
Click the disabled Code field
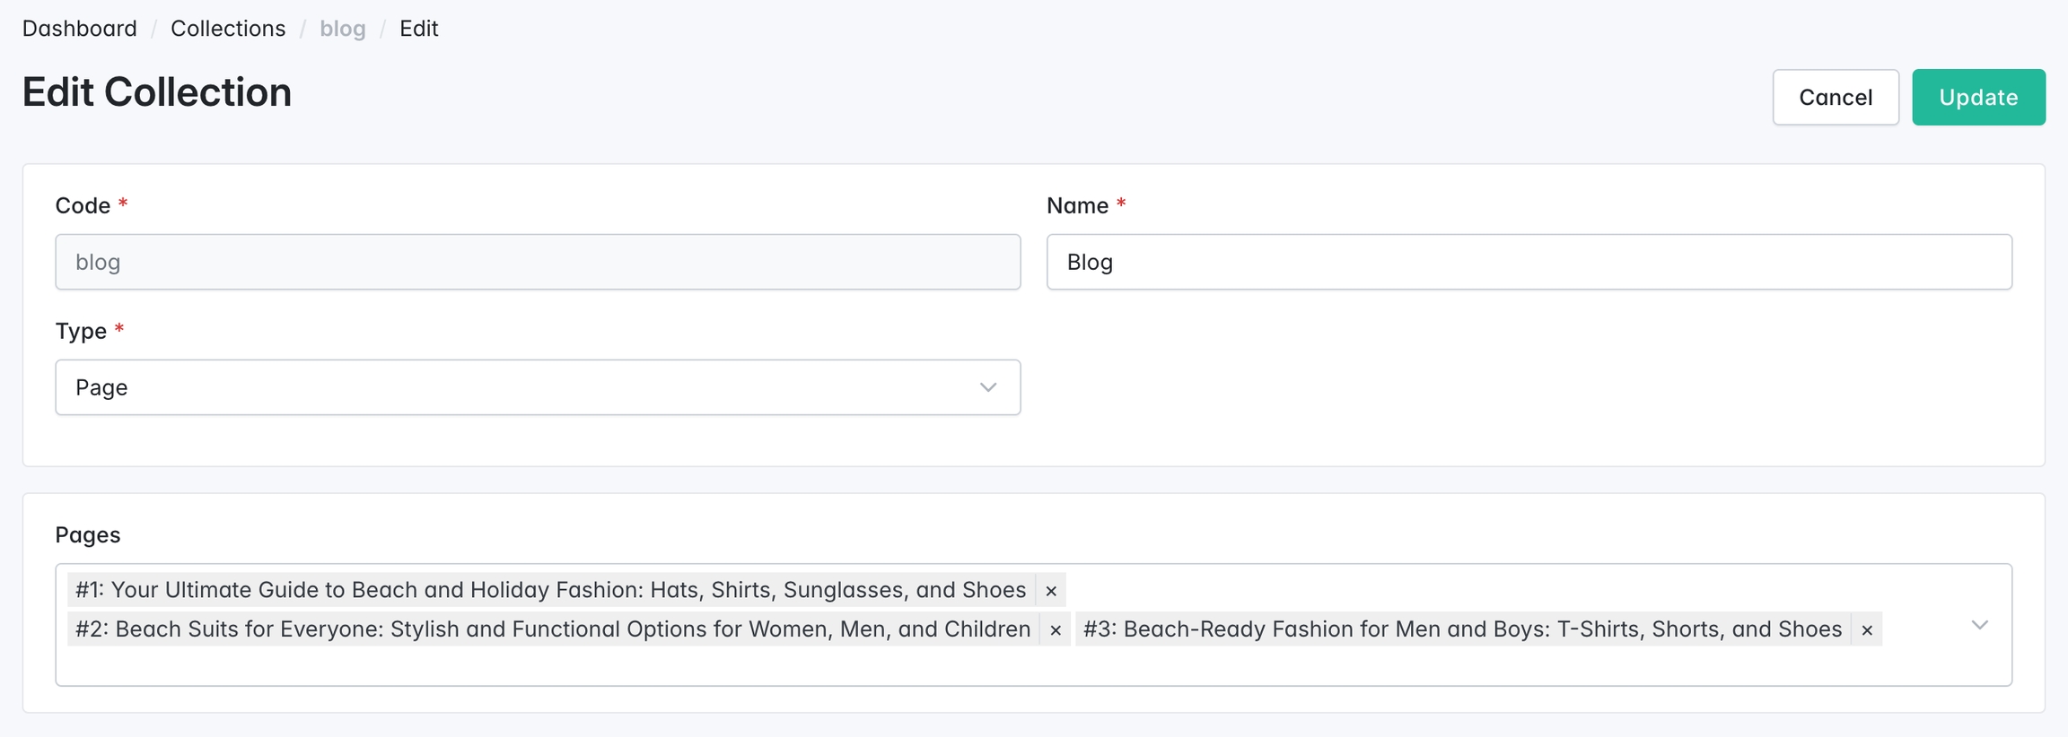tap(537, 262)
